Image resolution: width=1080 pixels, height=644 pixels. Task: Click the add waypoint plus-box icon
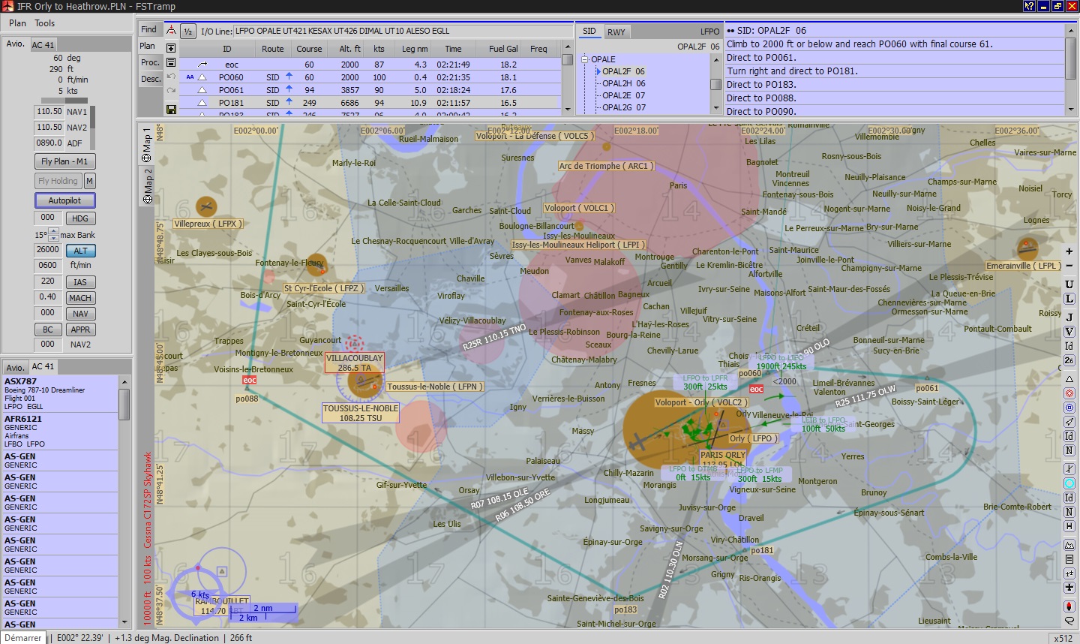coord(171,48)
